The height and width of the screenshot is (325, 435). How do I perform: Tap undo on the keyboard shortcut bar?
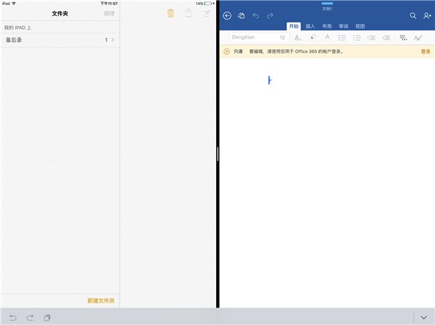tap(13, 318)
